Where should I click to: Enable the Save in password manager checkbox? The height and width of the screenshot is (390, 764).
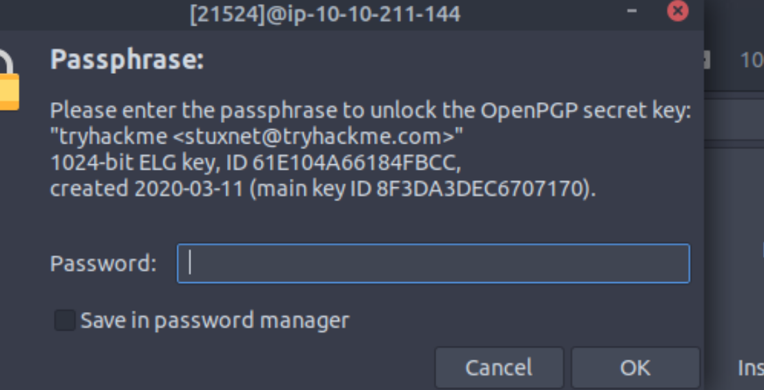coord(65,320)
